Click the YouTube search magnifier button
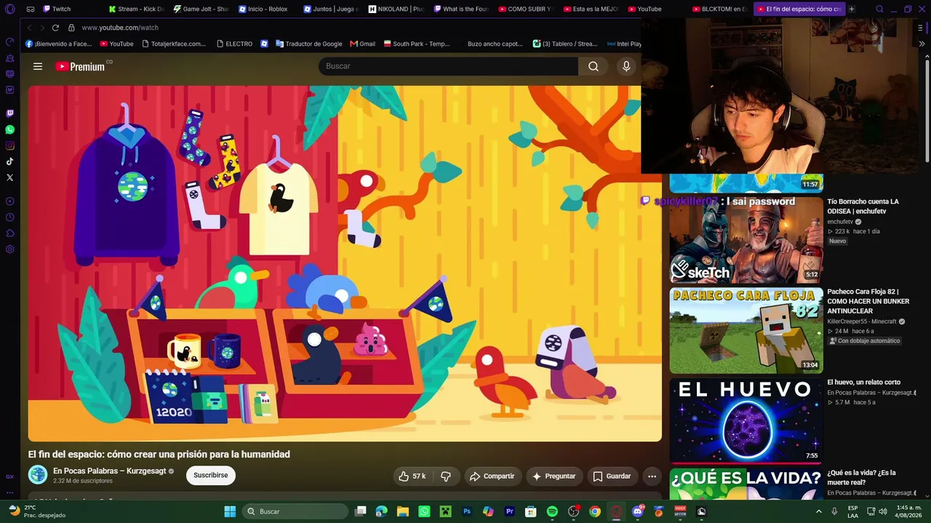 pyautogui.click(x=594, y=66)
